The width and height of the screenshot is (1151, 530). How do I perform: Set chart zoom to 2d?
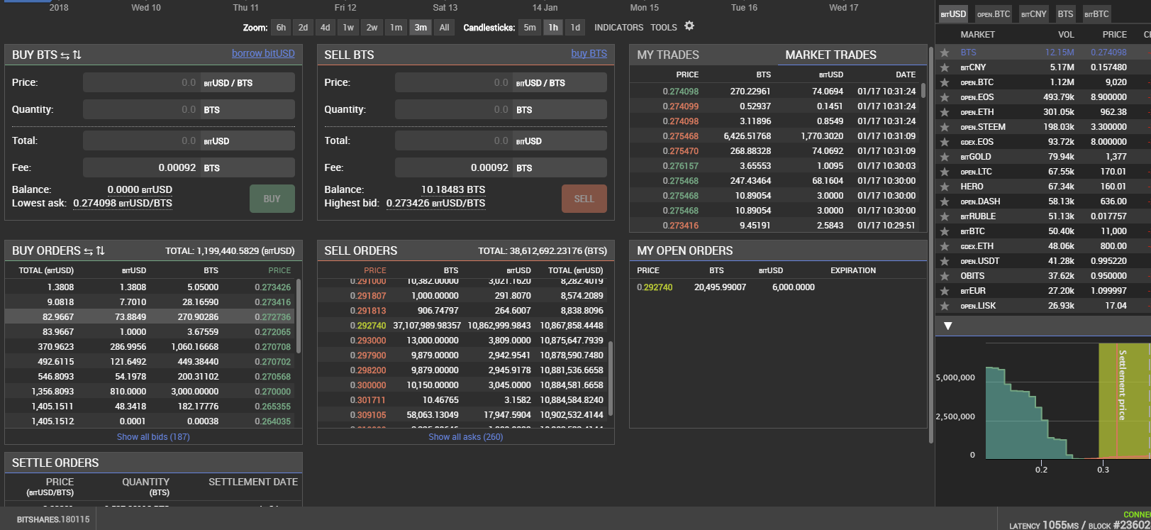(304, 28)
